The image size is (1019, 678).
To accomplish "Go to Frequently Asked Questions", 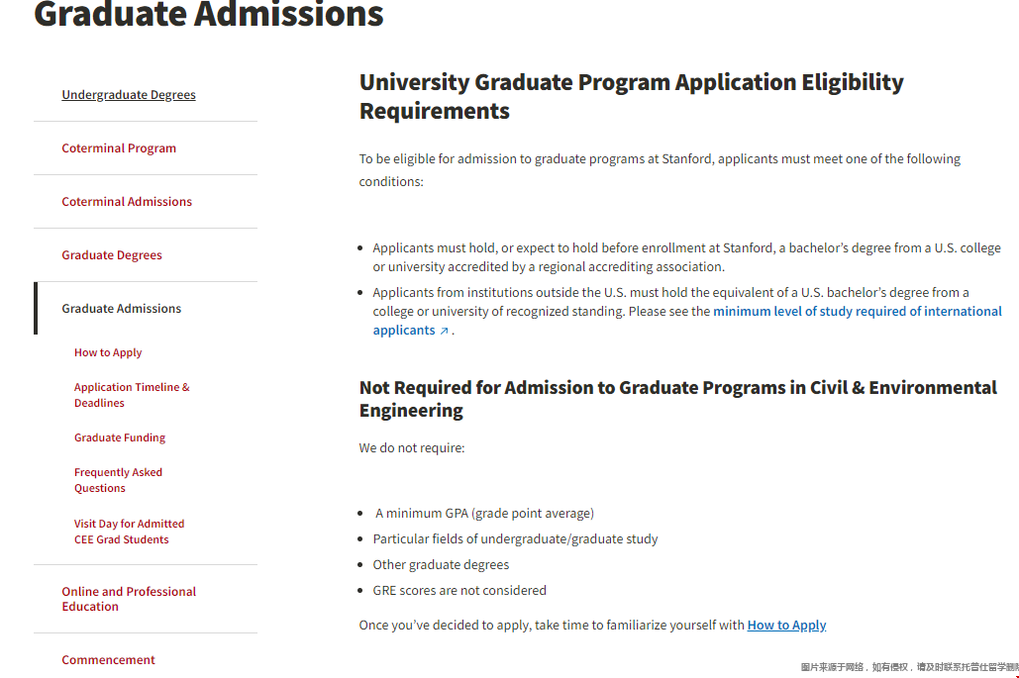I will click(118, 480).
